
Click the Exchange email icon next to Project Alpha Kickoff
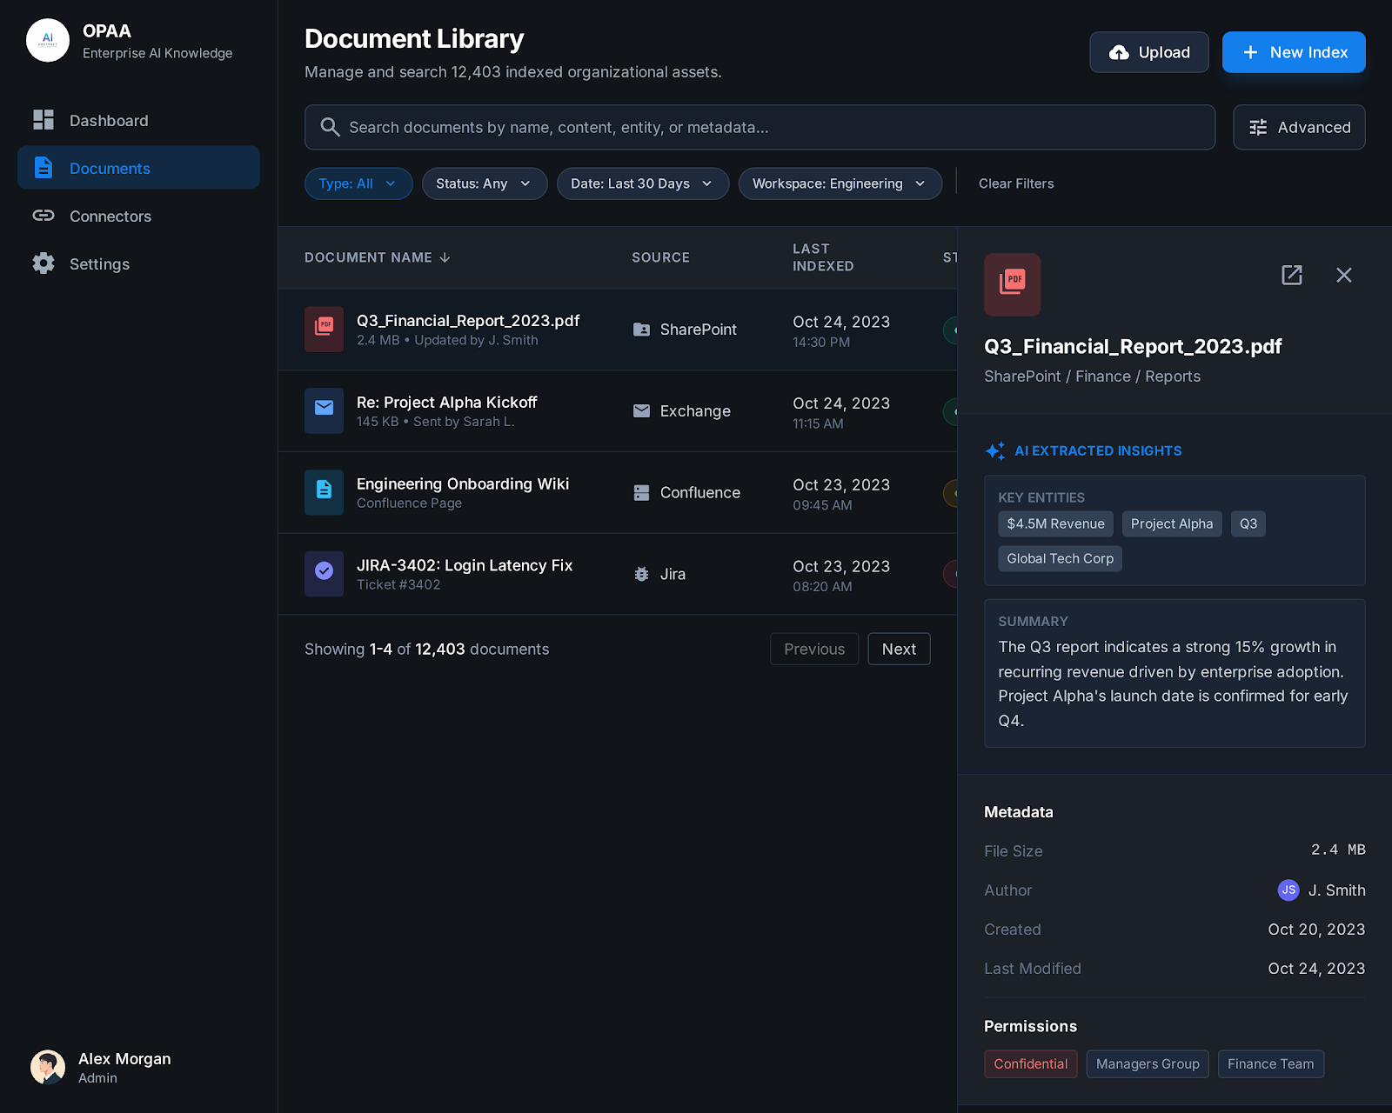point(641,410)
